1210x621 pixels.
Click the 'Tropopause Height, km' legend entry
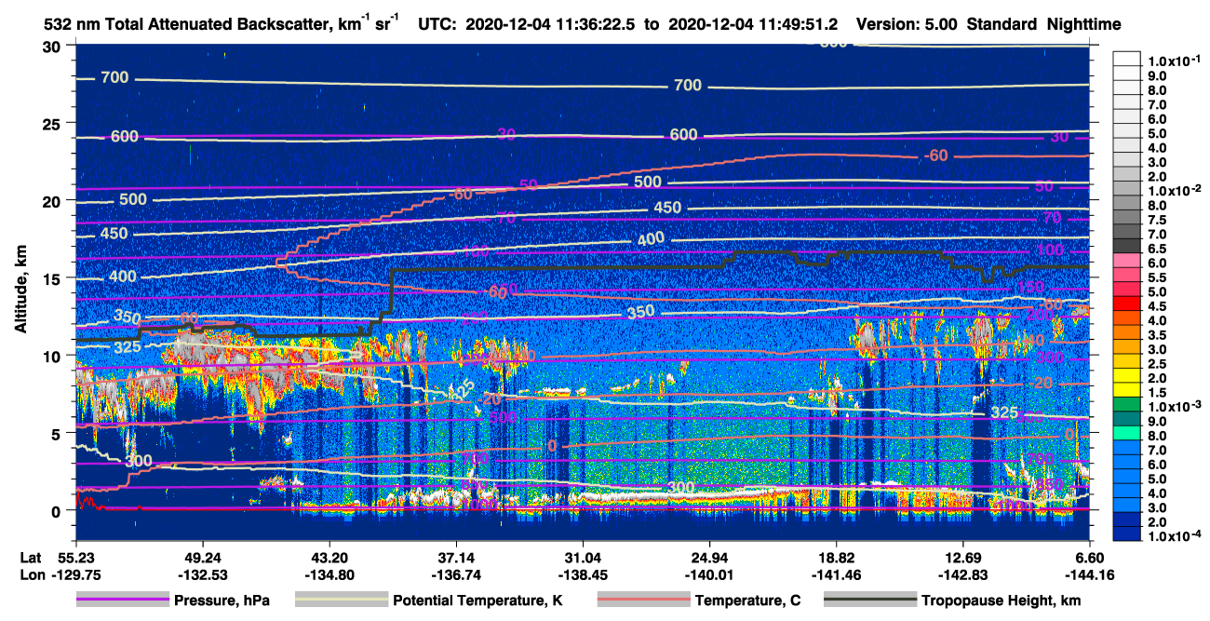(953, 601)
